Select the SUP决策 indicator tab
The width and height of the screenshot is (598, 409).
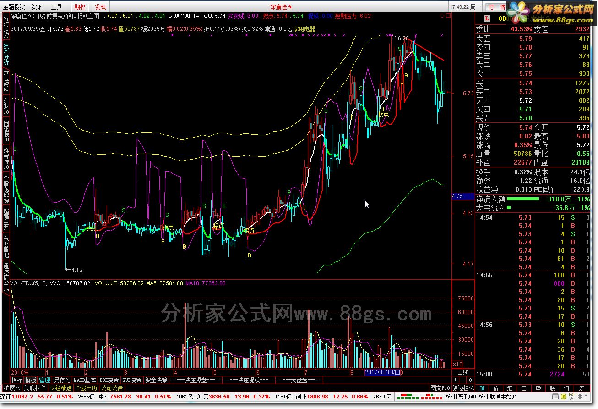coord(132,380)
